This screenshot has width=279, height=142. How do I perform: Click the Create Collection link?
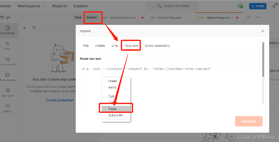click(x=60, y=100)
